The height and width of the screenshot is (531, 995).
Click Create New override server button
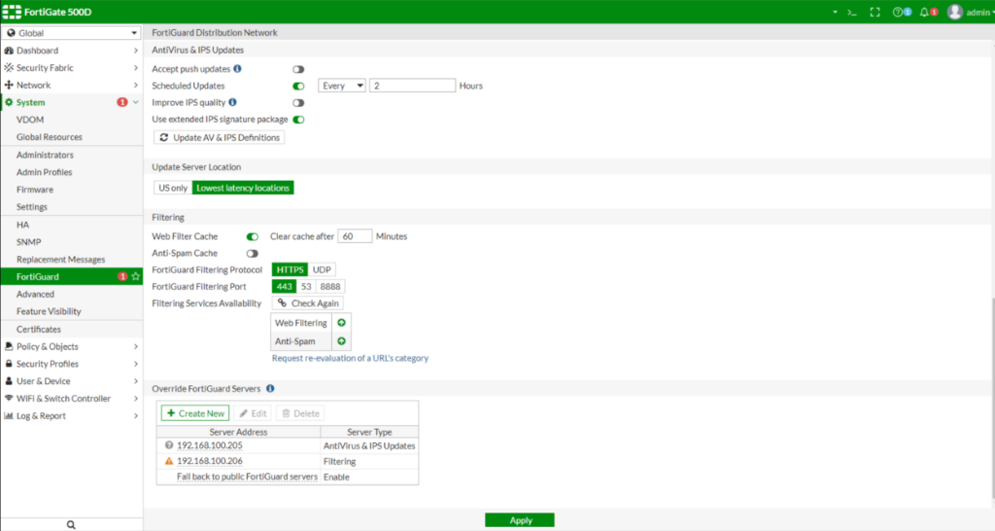tap(195, 413)
